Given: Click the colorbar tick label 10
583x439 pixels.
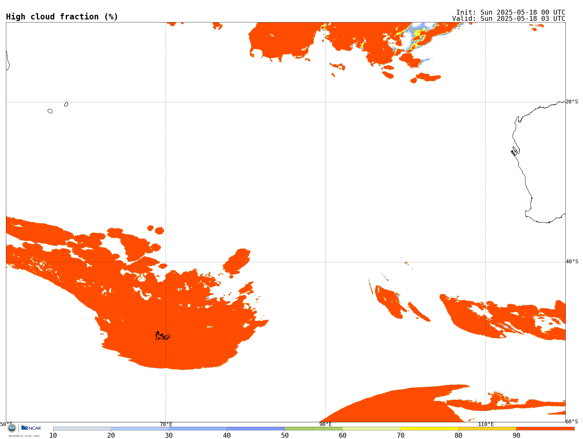Looking at the screenshot, I should pos(53,435).
